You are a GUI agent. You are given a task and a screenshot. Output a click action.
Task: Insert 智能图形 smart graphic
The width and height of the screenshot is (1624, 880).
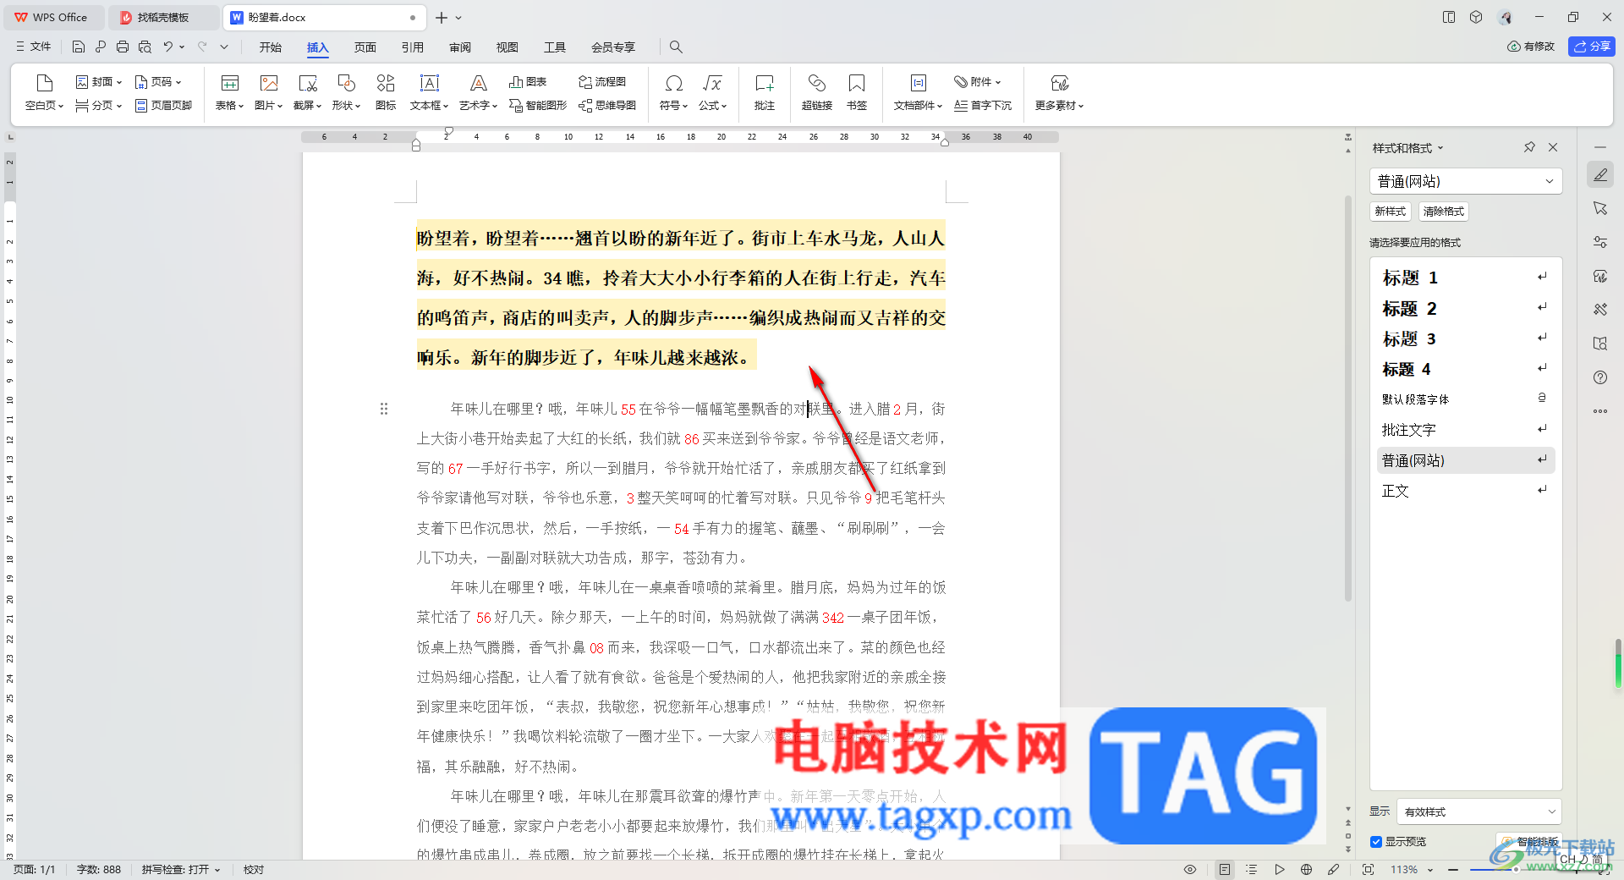point(538,106)
